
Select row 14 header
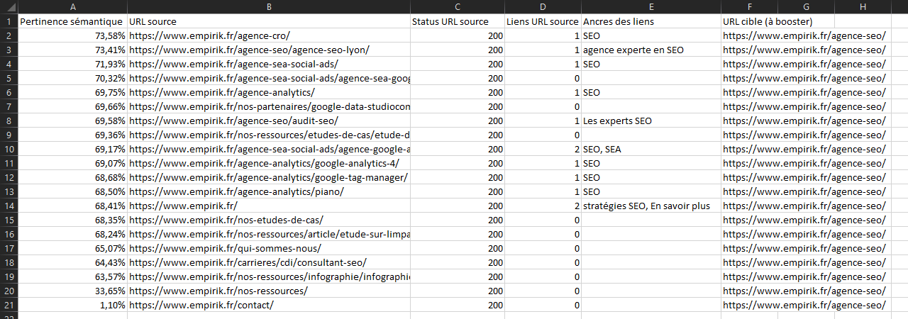click(x=9, y=206)
